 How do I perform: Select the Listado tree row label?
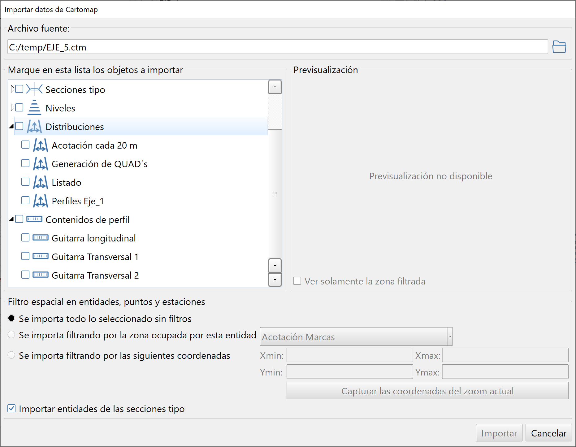point(66,182)
